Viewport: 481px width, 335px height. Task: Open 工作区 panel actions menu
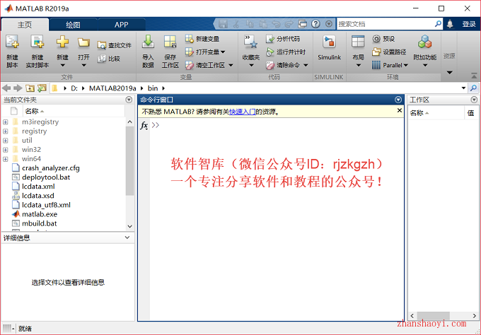coord(474,100)
